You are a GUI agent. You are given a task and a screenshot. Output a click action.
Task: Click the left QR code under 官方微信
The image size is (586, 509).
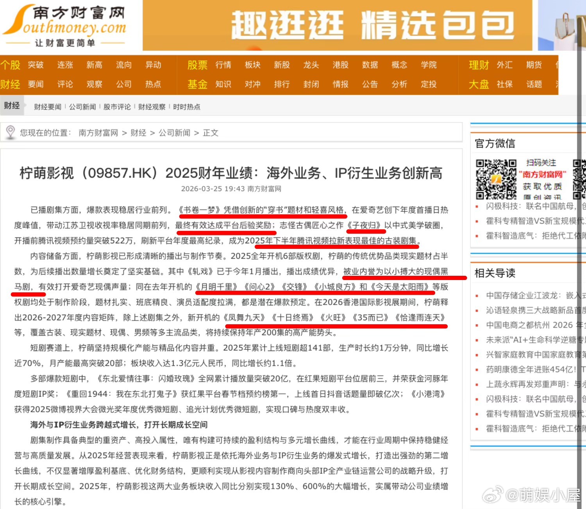click(x=496, y=179)
